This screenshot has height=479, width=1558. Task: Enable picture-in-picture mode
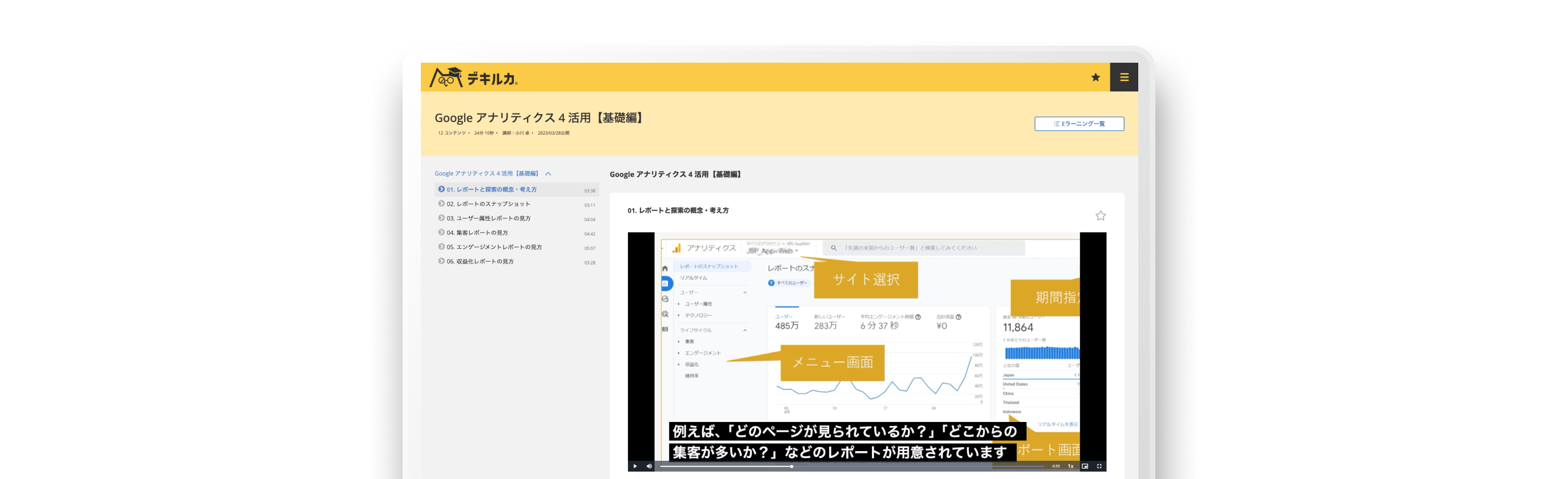pos(1085,466)
